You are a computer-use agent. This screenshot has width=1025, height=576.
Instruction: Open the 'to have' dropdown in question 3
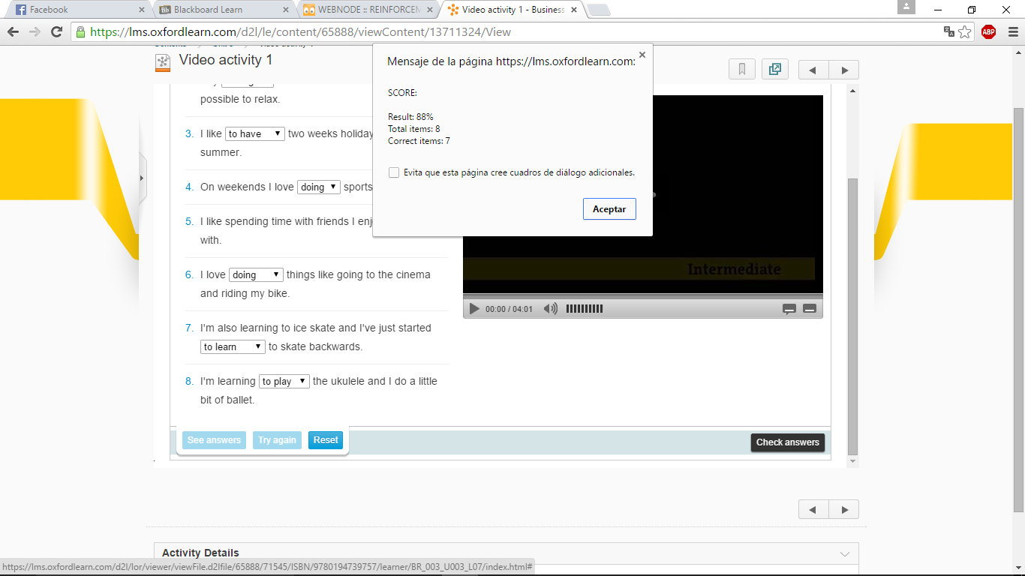[254, 133]
